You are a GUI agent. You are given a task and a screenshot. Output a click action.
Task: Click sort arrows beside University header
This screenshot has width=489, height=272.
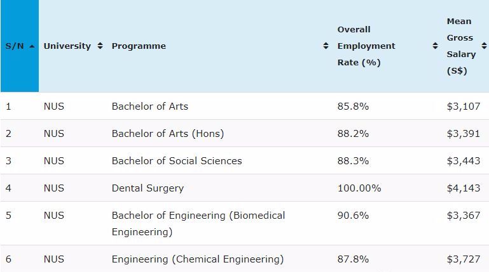[100, 46]
